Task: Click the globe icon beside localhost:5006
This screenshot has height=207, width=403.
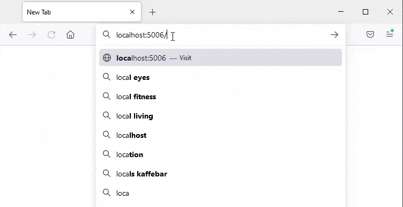Action: point(107,57)
